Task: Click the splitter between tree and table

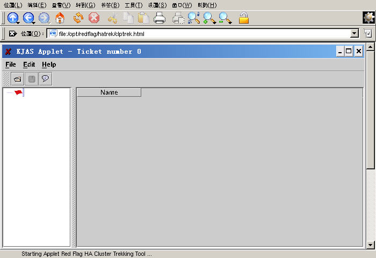Action: click(x=74, y=167)
